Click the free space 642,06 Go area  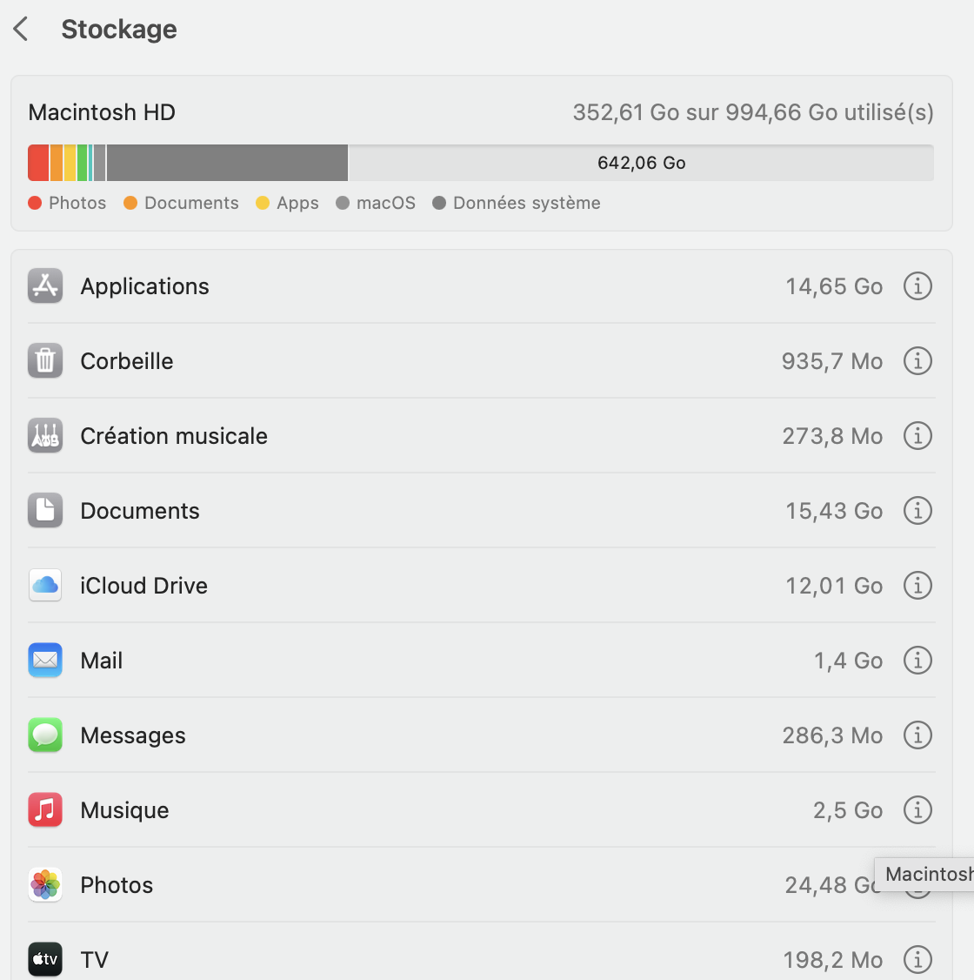[641, 163]
